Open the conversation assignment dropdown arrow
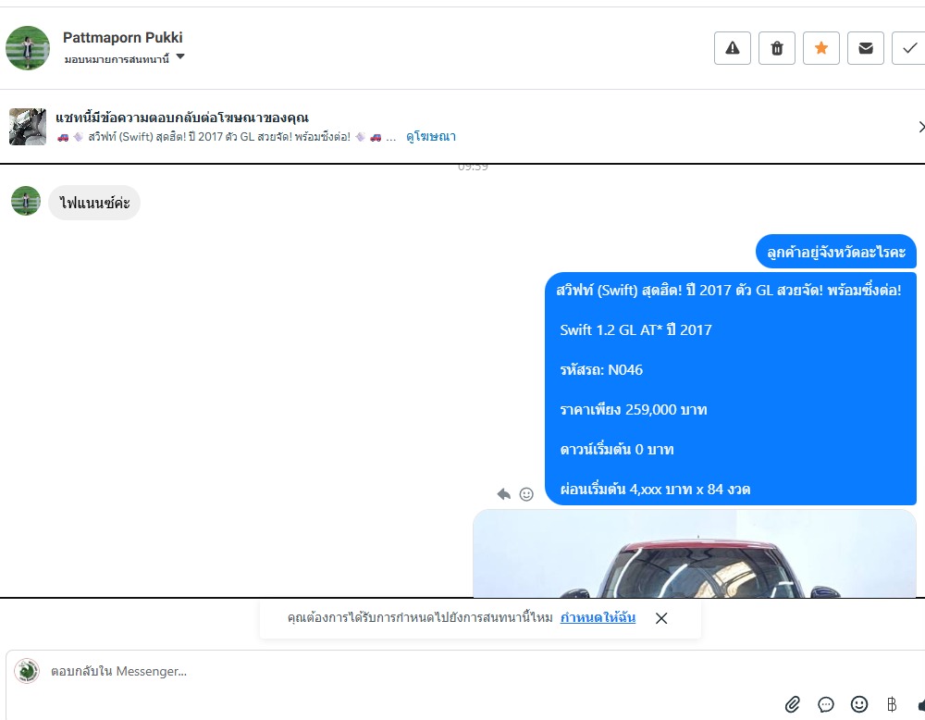 [x=180, y=56]
